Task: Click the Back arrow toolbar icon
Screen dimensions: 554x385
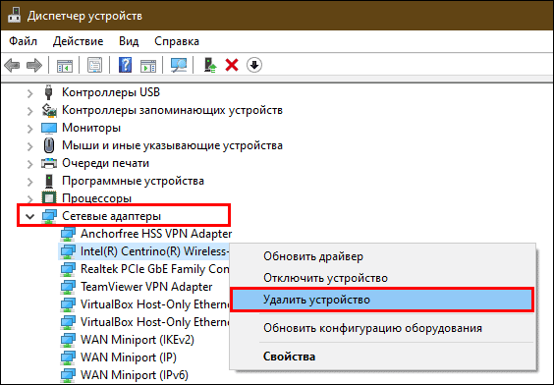Action: click(x=12, y=65)
